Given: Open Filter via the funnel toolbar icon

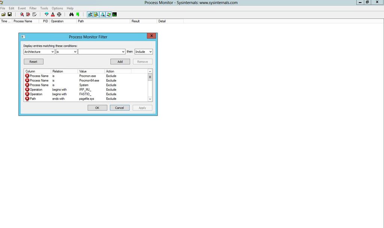Looking at the screenshot, I should (x=46, y=14).
